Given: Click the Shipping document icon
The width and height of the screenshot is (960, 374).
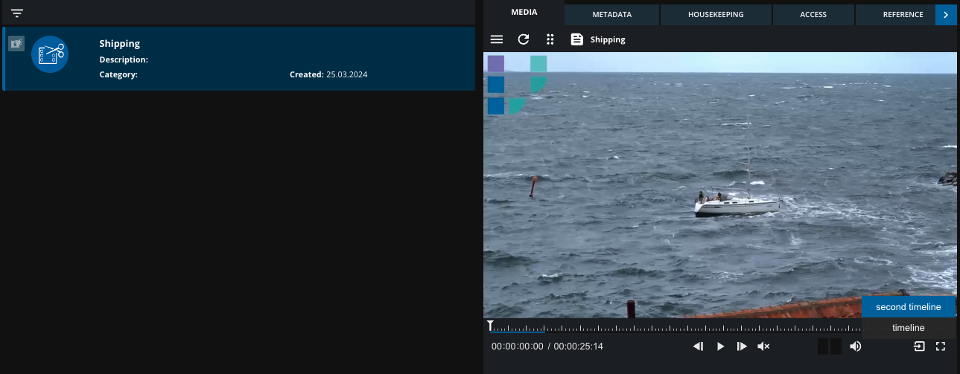Looking at the screenshot, I should [577, 39].
